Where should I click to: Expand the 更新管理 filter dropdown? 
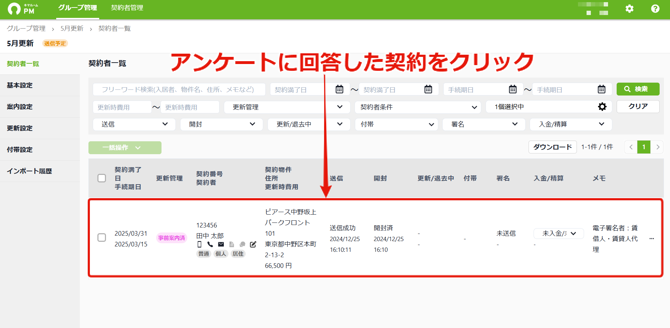tap(287, 107)
